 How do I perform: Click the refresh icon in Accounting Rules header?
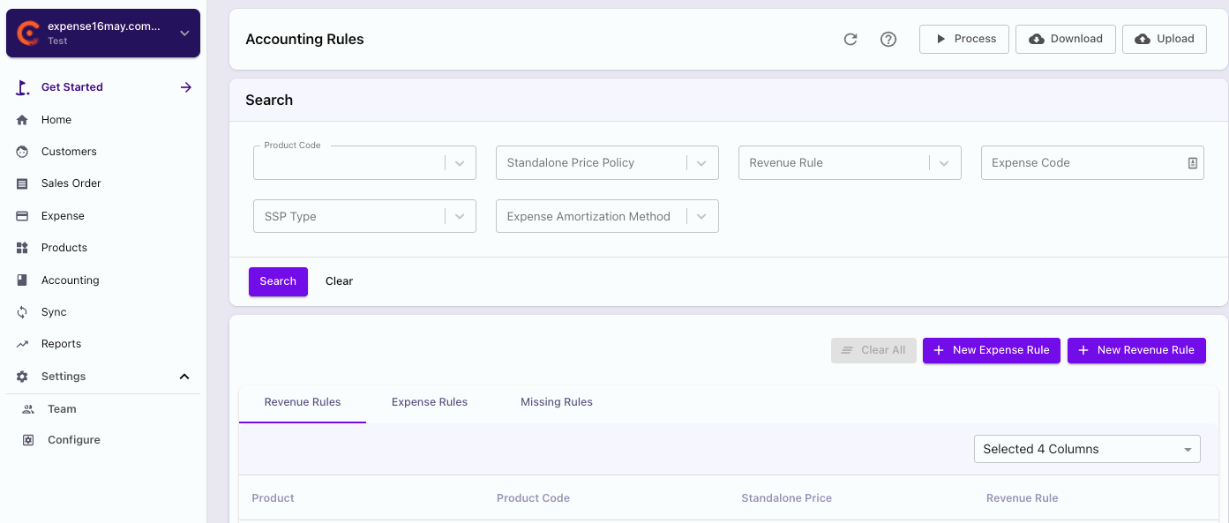coord(851,39)
